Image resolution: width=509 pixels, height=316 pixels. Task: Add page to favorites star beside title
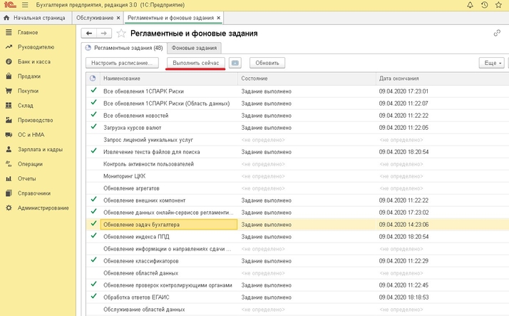(x=121, y=34)
